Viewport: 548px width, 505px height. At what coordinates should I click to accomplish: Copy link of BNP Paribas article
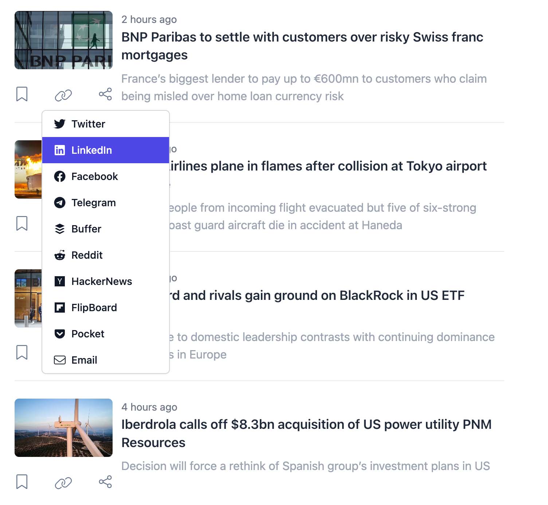click(x=63, y=95)
